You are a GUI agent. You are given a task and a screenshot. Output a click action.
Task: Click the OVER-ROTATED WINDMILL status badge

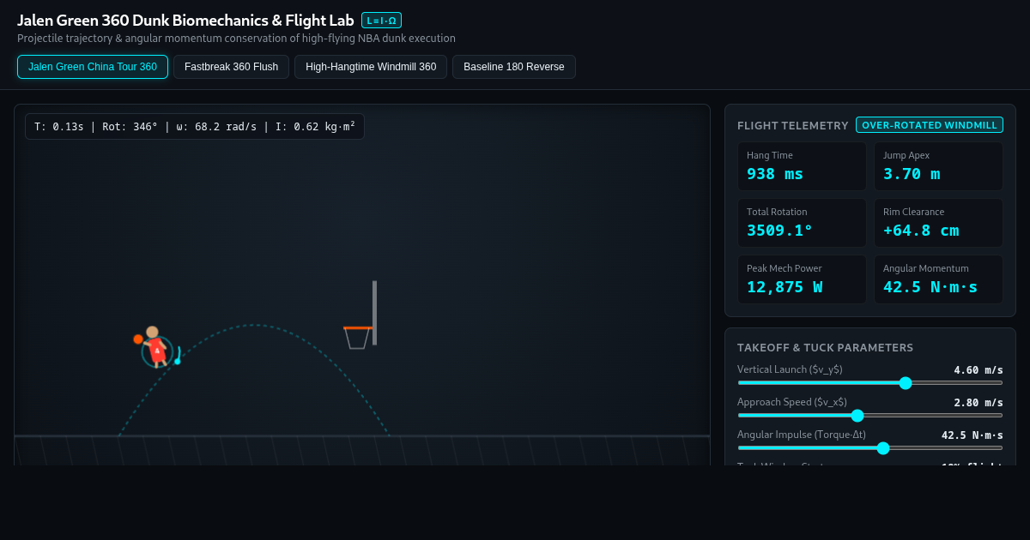tap(930, 125)
